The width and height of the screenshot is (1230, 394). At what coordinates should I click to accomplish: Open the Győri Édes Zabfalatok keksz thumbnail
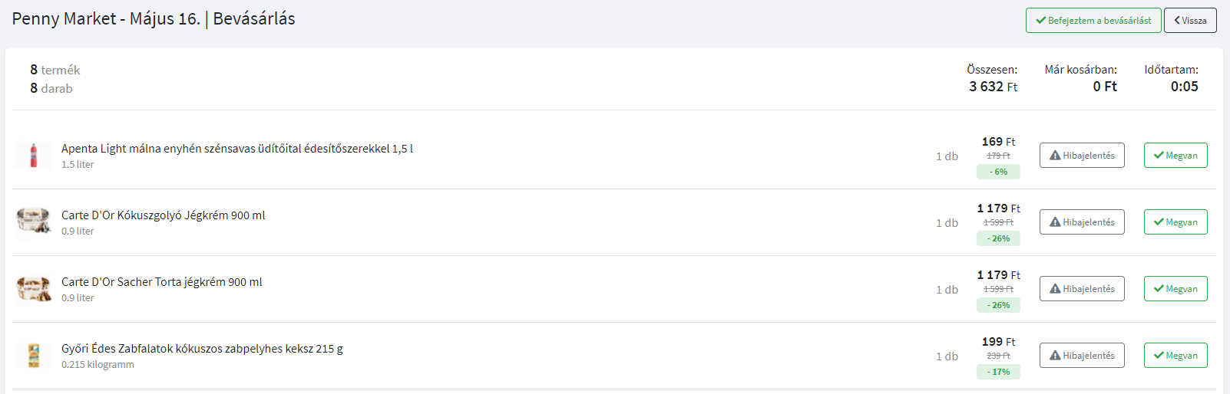(34, 356)
